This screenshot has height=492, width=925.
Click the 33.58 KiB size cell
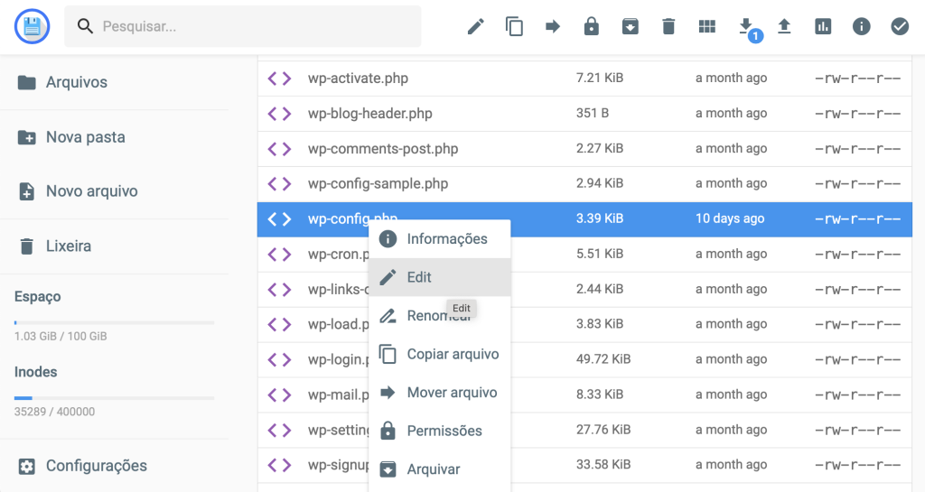coord(603,464)
